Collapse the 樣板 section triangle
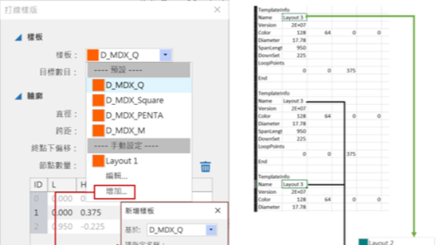436x245 pixels. click(18, 37)
